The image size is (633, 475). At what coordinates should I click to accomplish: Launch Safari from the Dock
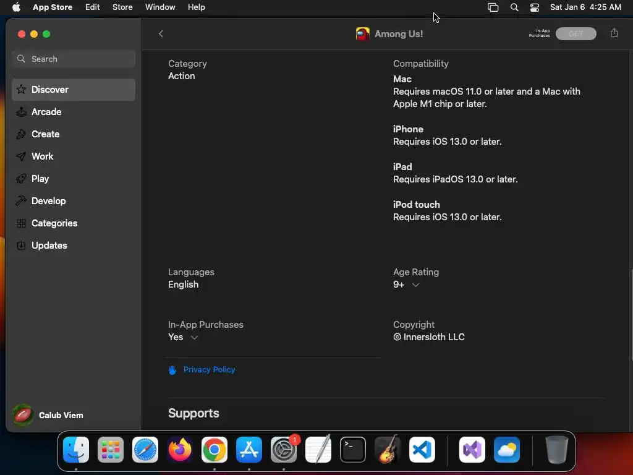[x=145, y=450]
